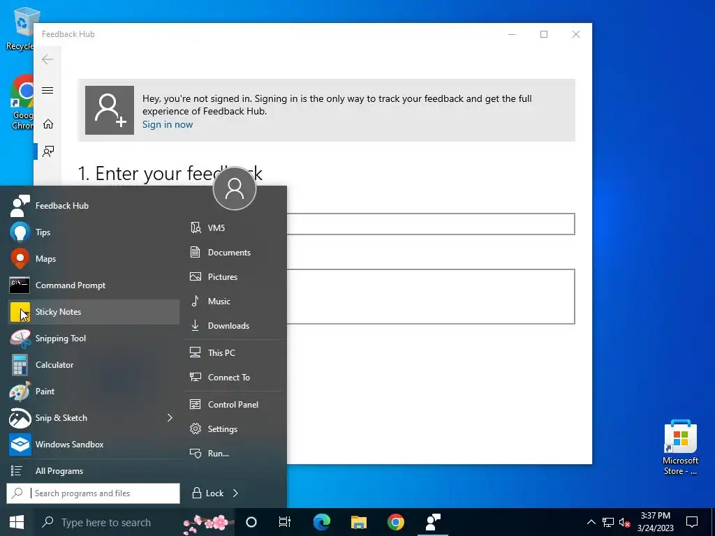Viewport: 715px width, 536px height.
Task: Open File Explorer from the taskbar
Action: (359, 522)
